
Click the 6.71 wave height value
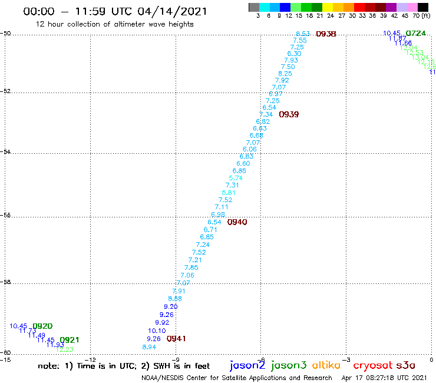click(210, 229)
